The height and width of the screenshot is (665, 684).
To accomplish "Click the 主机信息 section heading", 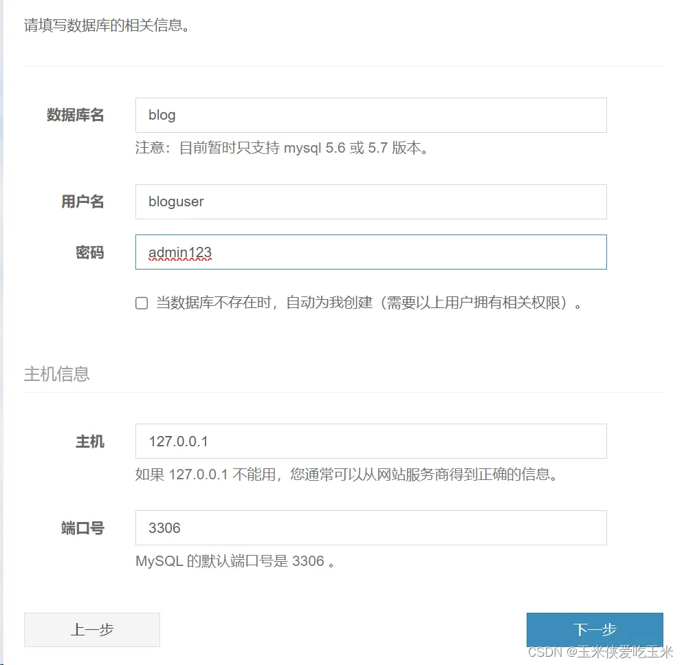I will click(57, 374).
